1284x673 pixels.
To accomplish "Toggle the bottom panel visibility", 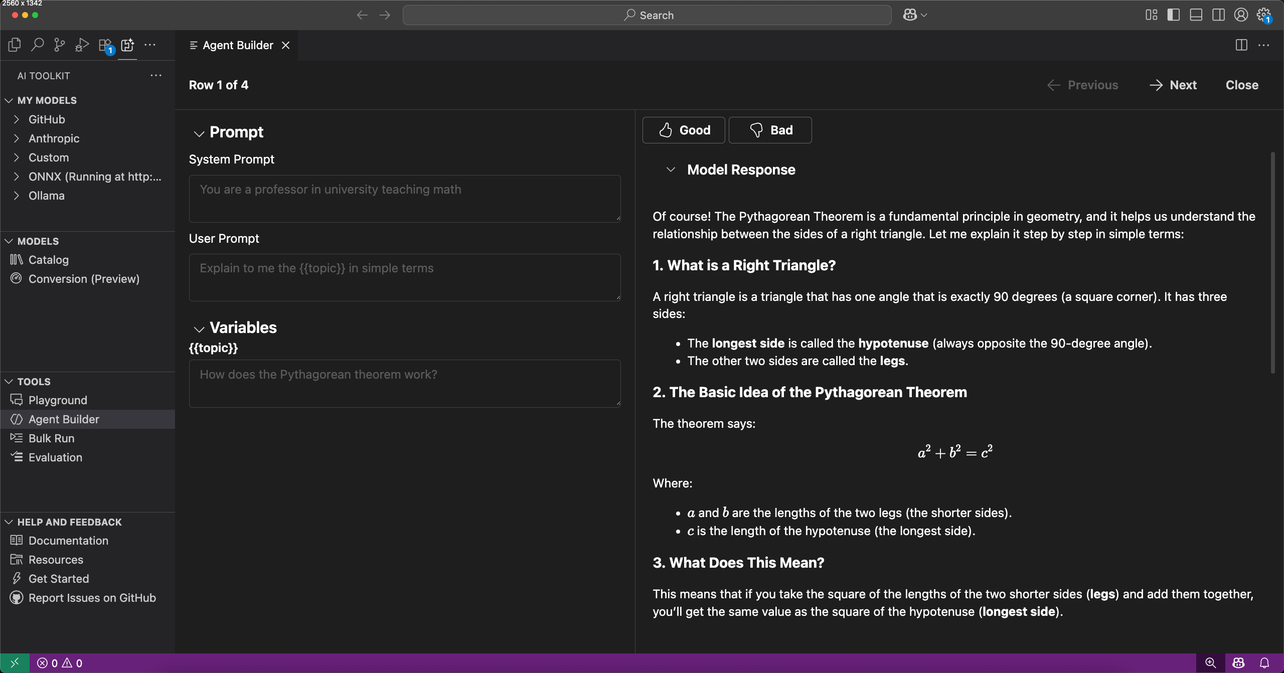I will (1196, 15).
